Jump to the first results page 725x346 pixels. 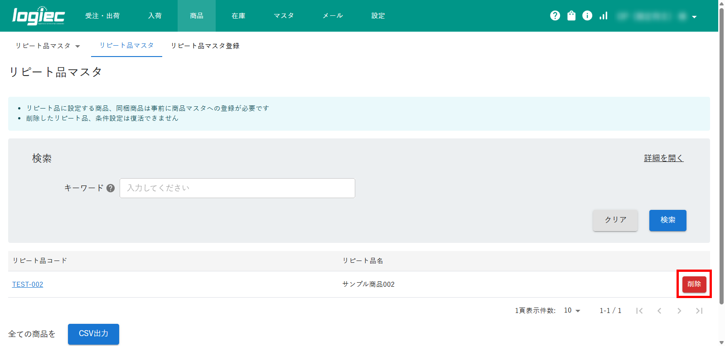point(639,311)
